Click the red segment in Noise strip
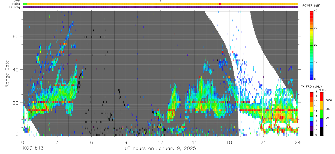The height and width of the screenshot is (154, 335). point(220,4)
